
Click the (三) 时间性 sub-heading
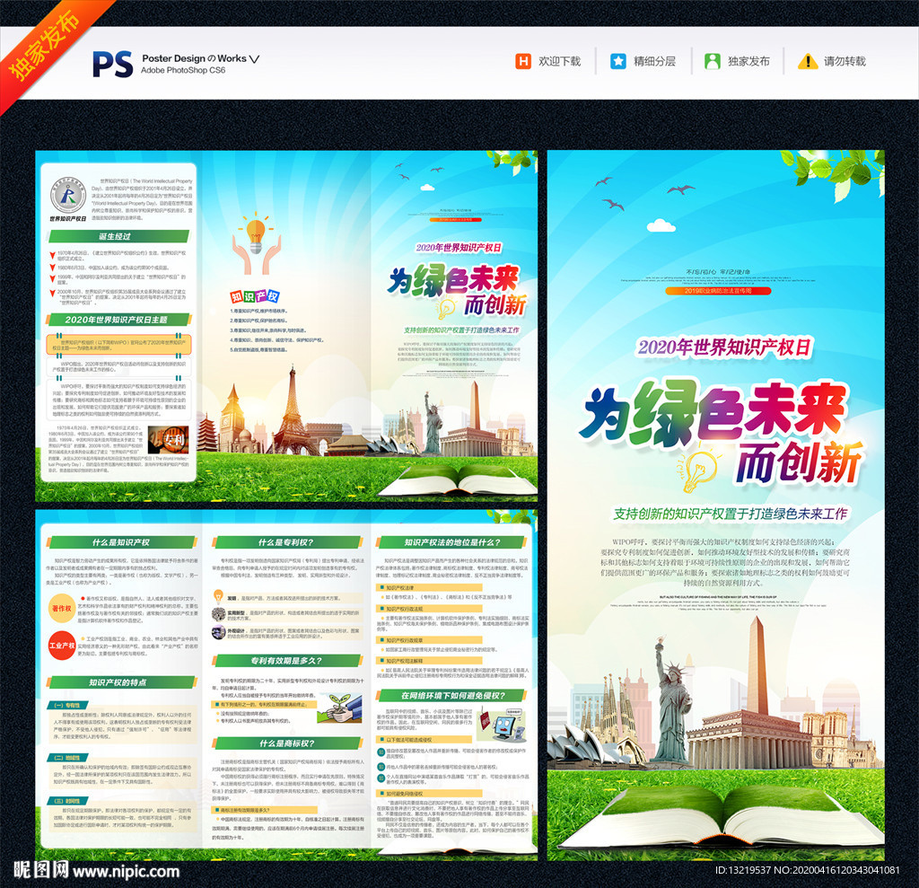click(x=67, y=801)
